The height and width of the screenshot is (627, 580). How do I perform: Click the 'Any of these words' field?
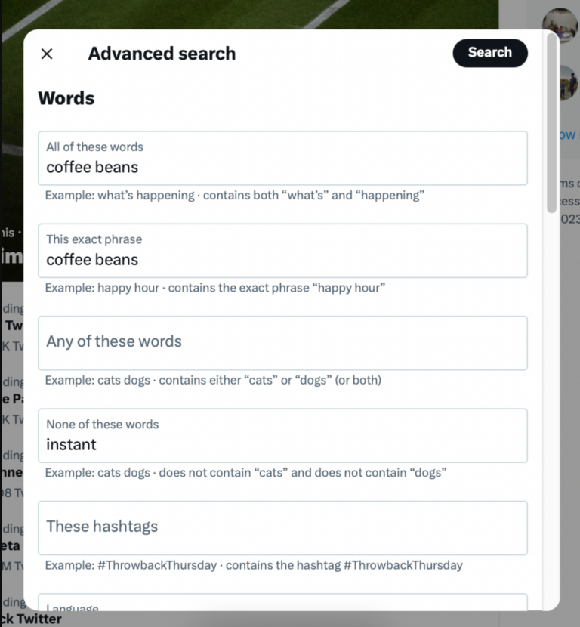pyautogui.click(x=282, y=341)
